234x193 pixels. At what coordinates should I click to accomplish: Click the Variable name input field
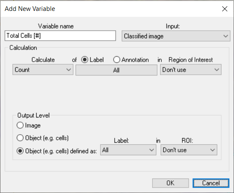click(60, 36)
